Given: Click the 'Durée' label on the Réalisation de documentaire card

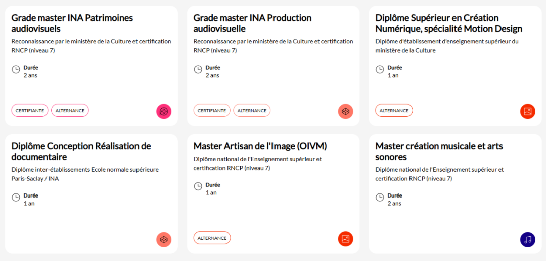Looking at the screenshot, I should click(x=31, y=195).
